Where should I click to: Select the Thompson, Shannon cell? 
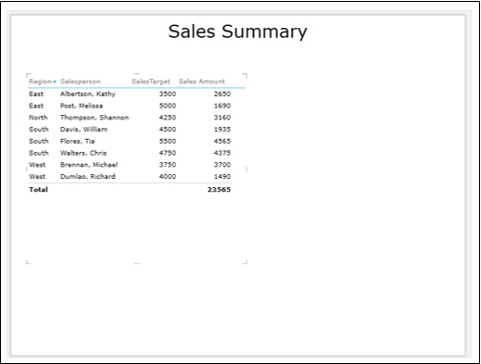click(95, 118)
